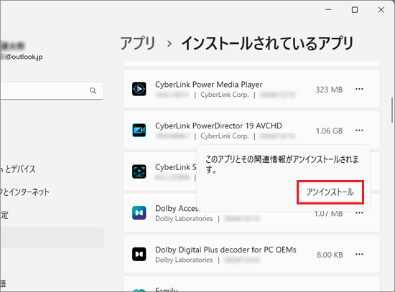Click the 1.06 GB size value
The height and width of the screenshot is (292, 395).
click(x=329, y=131)
